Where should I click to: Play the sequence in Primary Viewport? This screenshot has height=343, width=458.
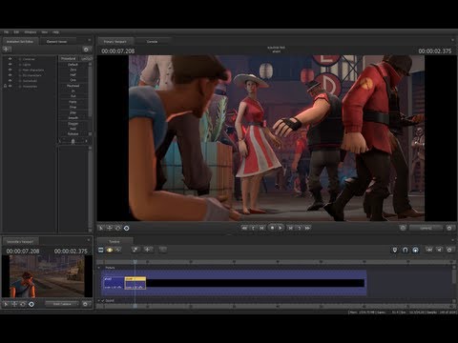tap(281, 228)
